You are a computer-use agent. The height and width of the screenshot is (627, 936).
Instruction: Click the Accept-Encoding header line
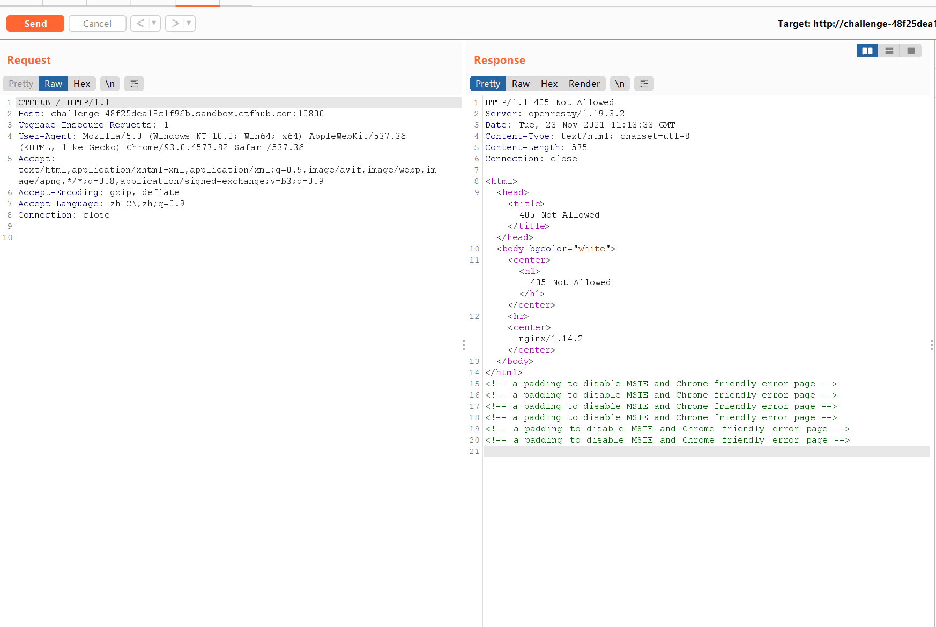tap(99, 192)
